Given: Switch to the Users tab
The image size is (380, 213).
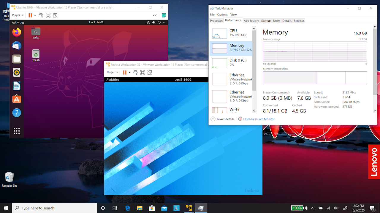Looking at the screenshot, I should [276, 21].
